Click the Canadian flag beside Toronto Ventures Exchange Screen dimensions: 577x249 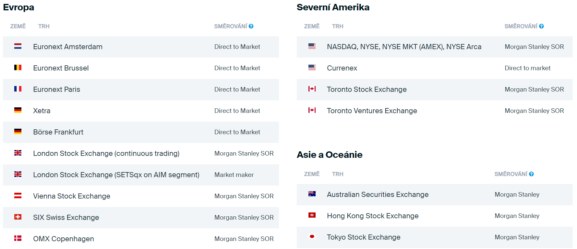(x=312, y=110)
